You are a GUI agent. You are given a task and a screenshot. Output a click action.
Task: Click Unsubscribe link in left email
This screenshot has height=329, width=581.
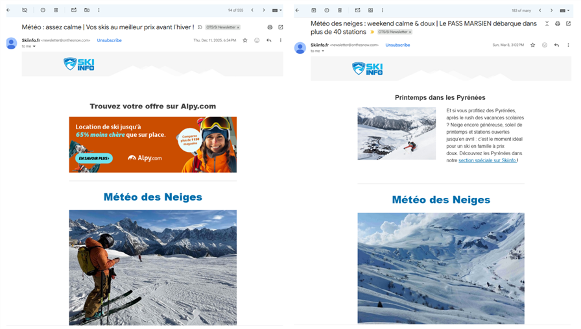110,40
